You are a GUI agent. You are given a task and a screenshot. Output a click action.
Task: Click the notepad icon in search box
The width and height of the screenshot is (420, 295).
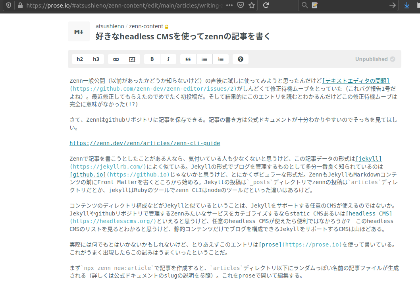pos(315,5)
